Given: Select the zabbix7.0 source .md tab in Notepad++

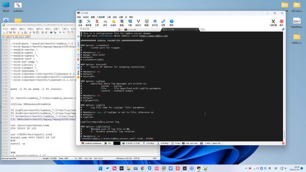Looking at the screenshot, I should [16, 37].
